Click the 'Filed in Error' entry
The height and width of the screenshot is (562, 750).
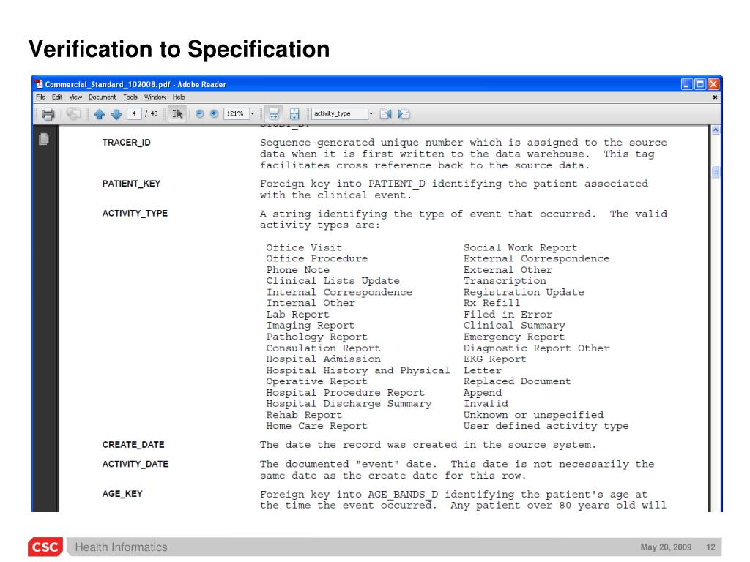[508, 315]
